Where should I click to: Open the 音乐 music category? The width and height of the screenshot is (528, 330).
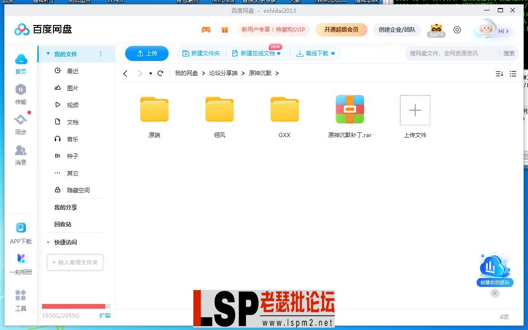[72, 139]
